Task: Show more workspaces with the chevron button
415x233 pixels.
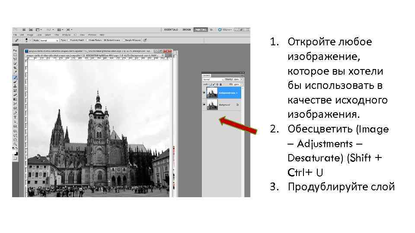Action: pos(211,30)
